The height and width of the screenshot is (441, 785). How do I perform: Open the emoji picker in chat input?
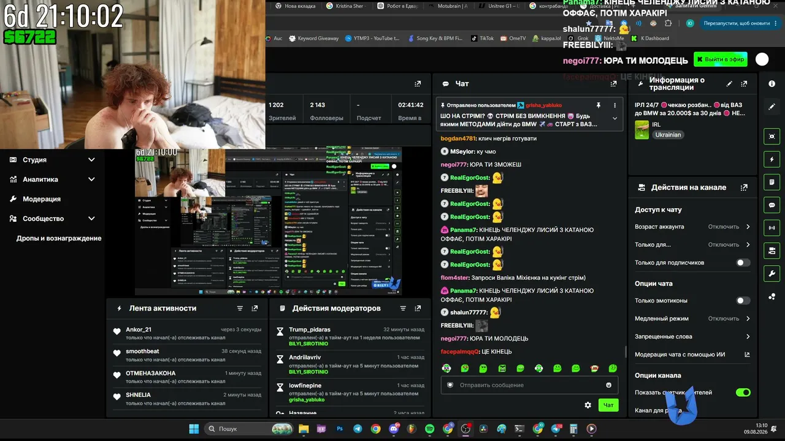pos(609,385)
